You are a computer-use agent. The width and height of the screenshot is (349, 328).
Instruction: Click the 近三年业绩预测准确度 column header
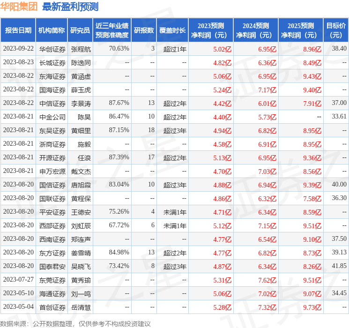pyautogui.click(x=112, y=30)
